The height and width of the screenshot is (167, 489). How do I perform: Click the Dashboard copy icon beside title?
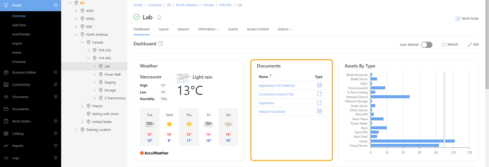[x=160, y=44]
